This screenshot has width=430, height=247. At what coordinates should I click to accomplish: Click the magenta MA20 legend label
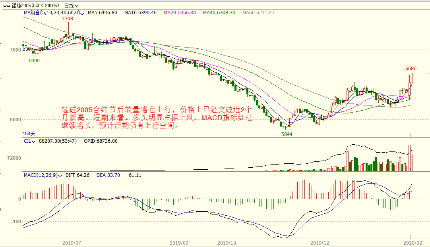point(180,13)
